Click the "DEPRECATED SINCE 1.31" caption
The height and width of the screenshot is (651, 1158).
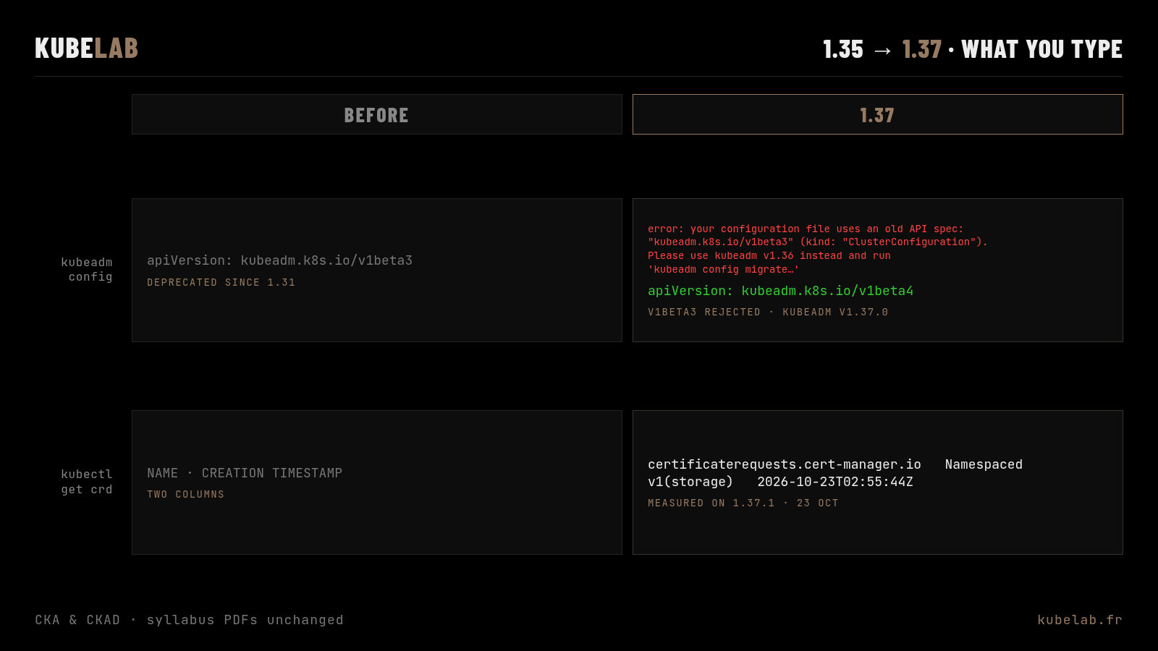click(x=221, y=282)
